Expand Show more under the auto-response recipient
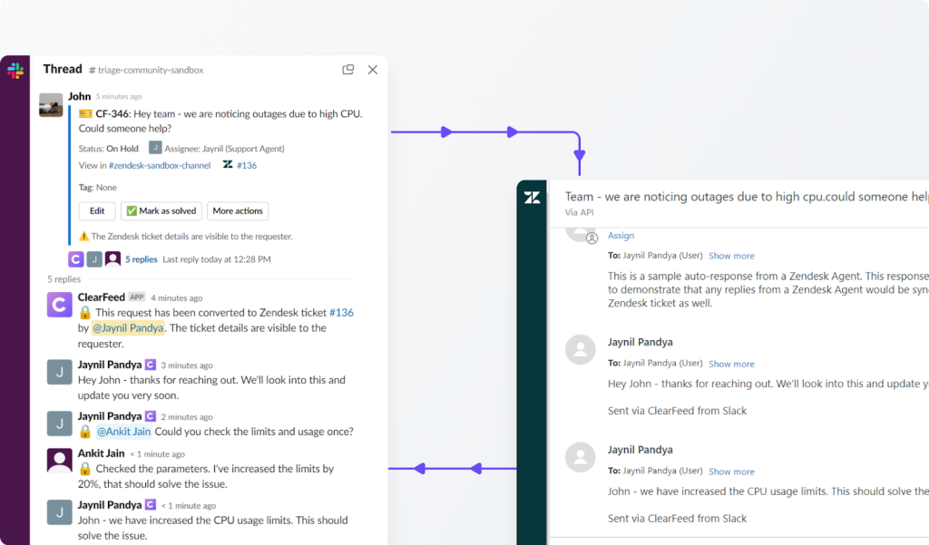This screenshot has width=929, height=545. [x=731, y=255]
